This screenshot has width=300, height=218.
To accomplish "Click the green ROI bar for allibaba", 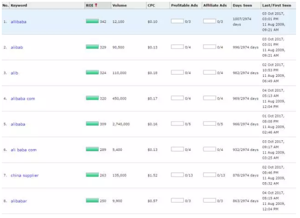I will (92, 21).
